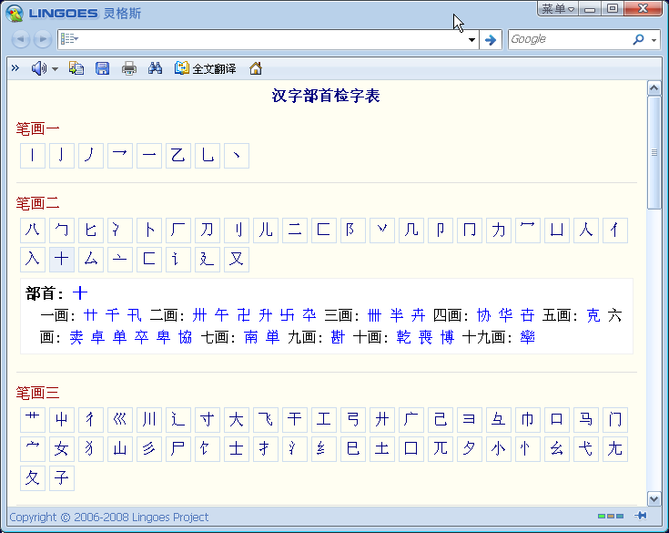669x533 pixels.
Task: Click the speaker pronounce icon
Action: pos(38,68)
